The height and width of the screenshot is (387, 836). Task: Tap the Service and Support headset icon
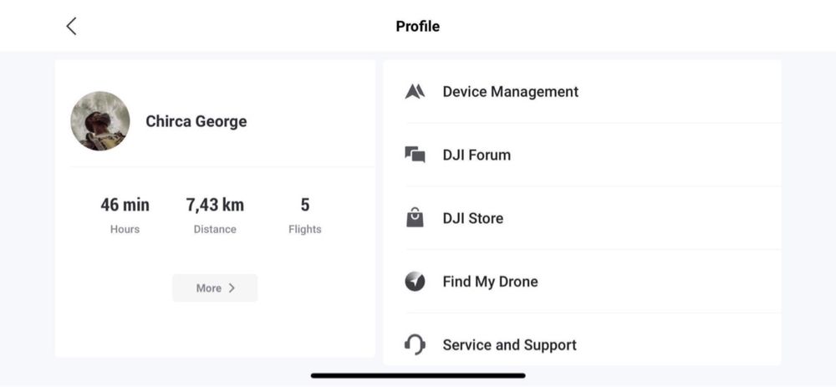(415, 344)
